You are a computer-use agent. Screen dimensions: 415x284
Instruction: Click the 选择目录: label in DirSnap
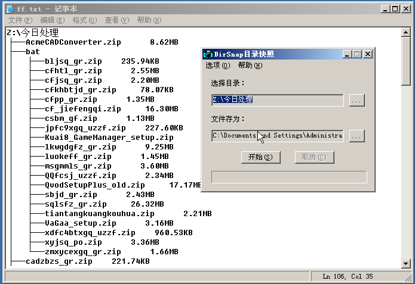[x=228, y=83]
